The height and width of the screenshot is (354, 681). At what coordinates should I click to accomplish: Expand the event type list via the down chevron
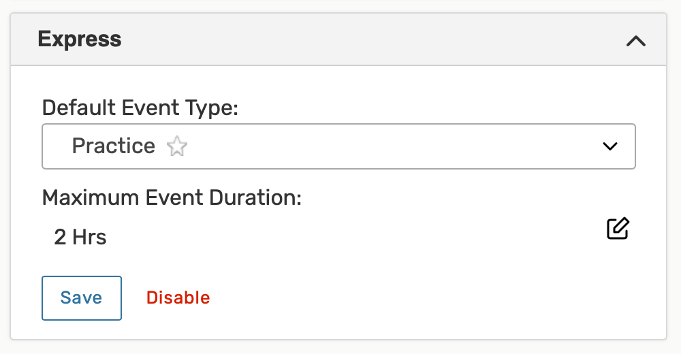tap(609, 146)
